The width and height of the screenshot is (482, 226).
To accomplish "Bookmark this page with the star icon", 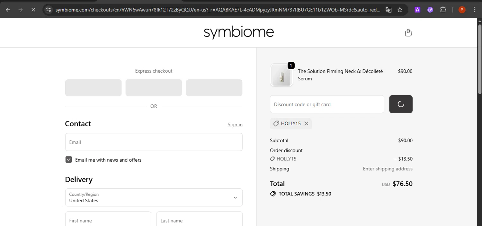I will 400,10.
